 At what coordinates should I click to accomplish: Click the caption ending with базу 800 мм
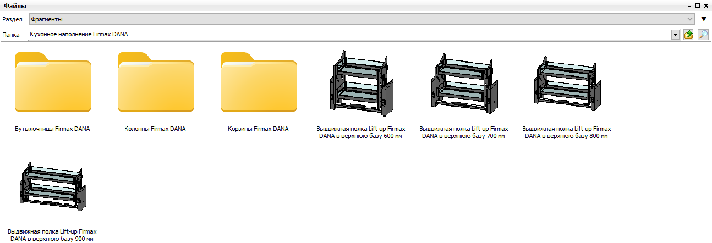tap(567, 132)
